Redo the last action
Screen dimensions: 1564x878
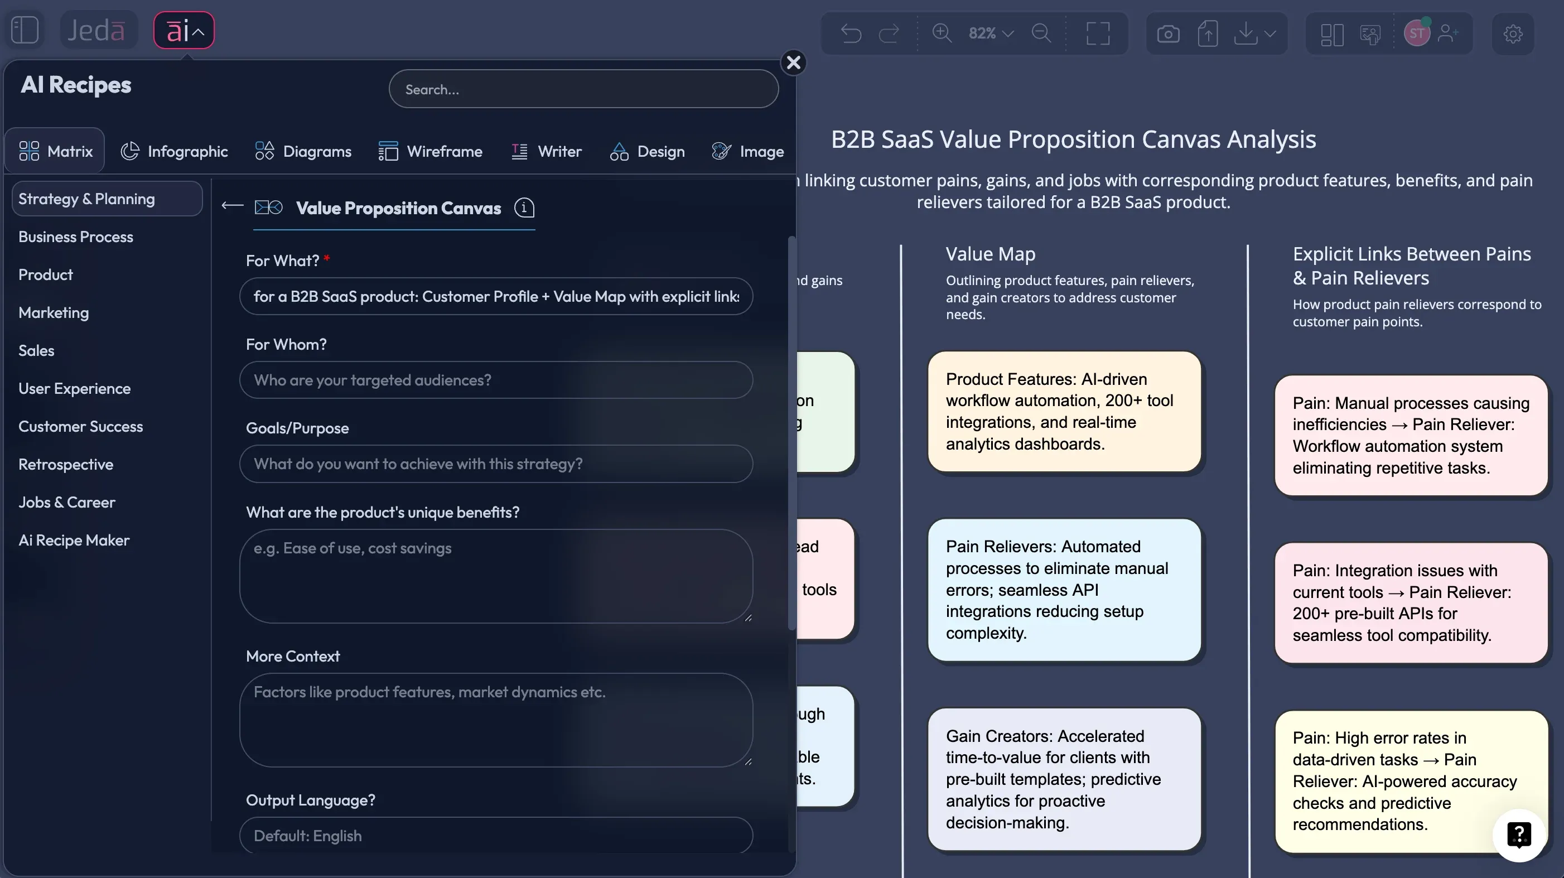point(890,33)
